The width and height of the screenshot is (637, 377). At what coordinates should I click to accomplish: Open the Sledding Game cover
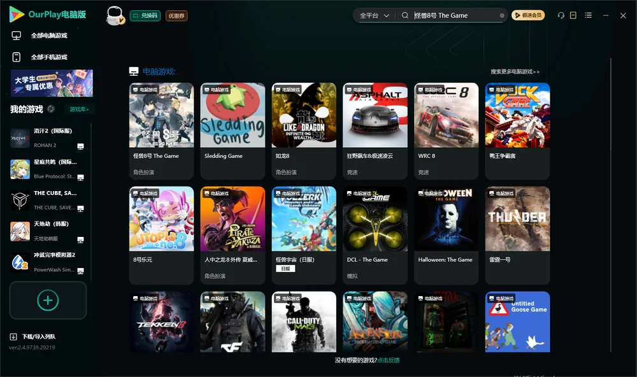point(233,115)
